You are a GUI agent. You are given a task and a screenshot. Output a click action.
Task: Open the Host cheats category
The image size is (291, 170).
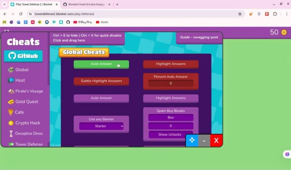point(20,80)
